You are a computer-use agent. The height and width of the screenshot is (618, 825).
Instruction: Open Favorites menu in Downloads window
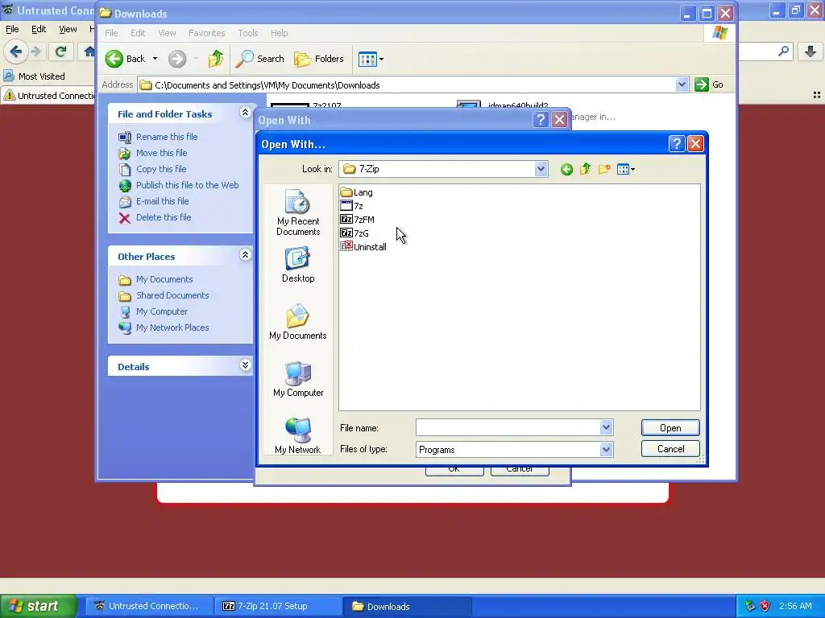click(207, 33)
